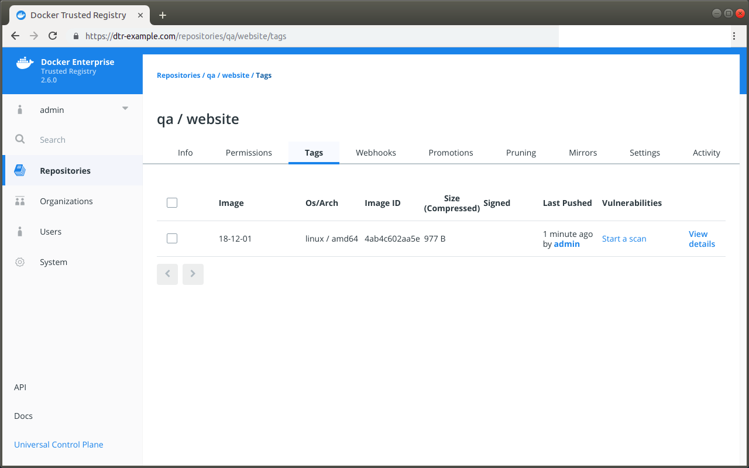749x468 pixels.
Task: Click the Repositories book icon
Action: 20,171
